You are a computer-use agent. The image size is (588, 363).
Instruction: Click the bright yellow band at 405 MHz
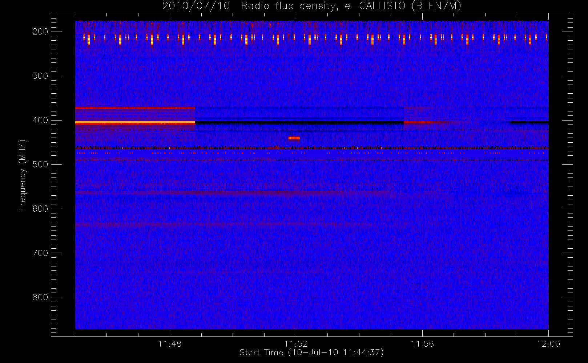[135, 123]
